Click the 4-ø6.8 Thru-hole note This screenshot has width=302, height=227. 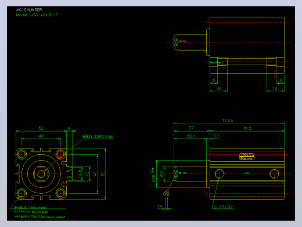click(30, 208)
